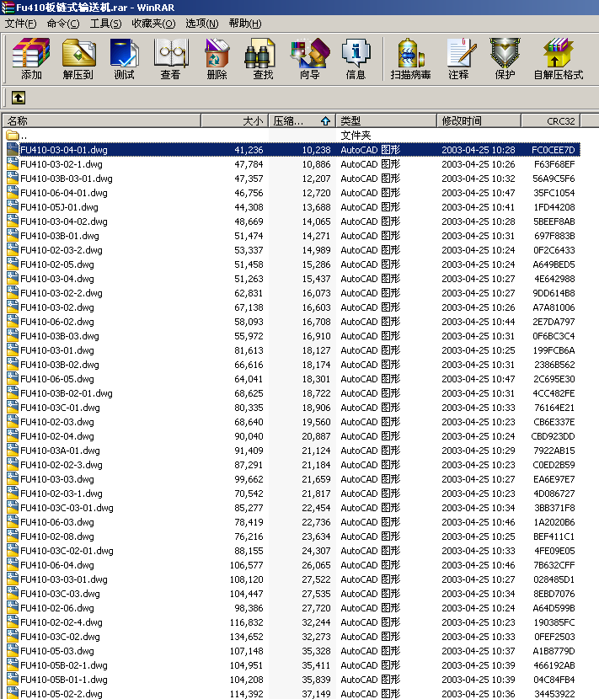Sort by the 大小 column header
Viewport: 599px width, 699px height.
point(234,120)
